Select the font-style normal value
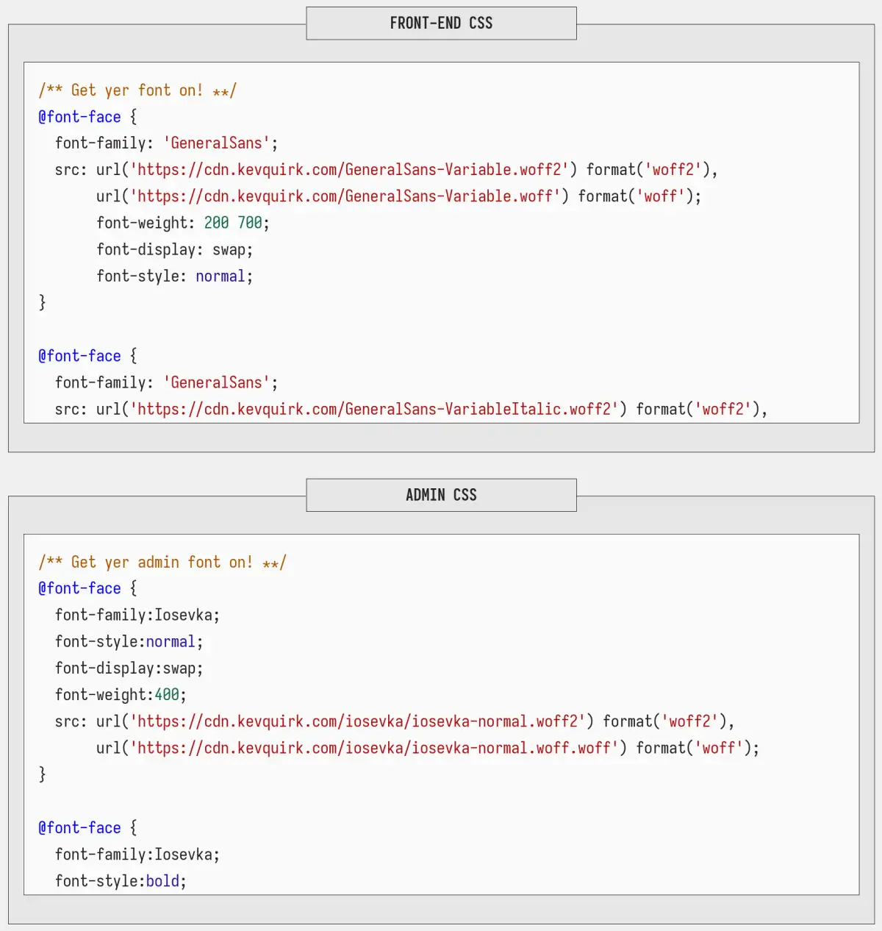The image size is (882, 931). click(x=220, y=276)
